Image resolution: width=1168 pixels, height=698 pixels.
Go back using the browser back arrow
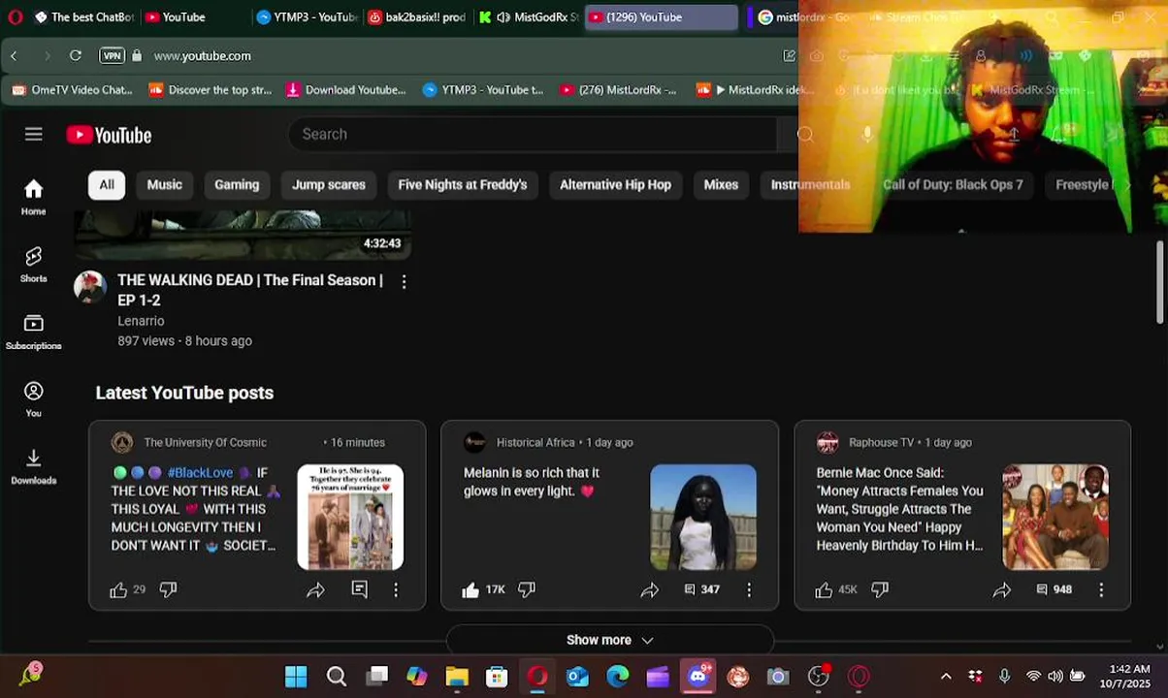pyautogui.click(x=14, y=55)
